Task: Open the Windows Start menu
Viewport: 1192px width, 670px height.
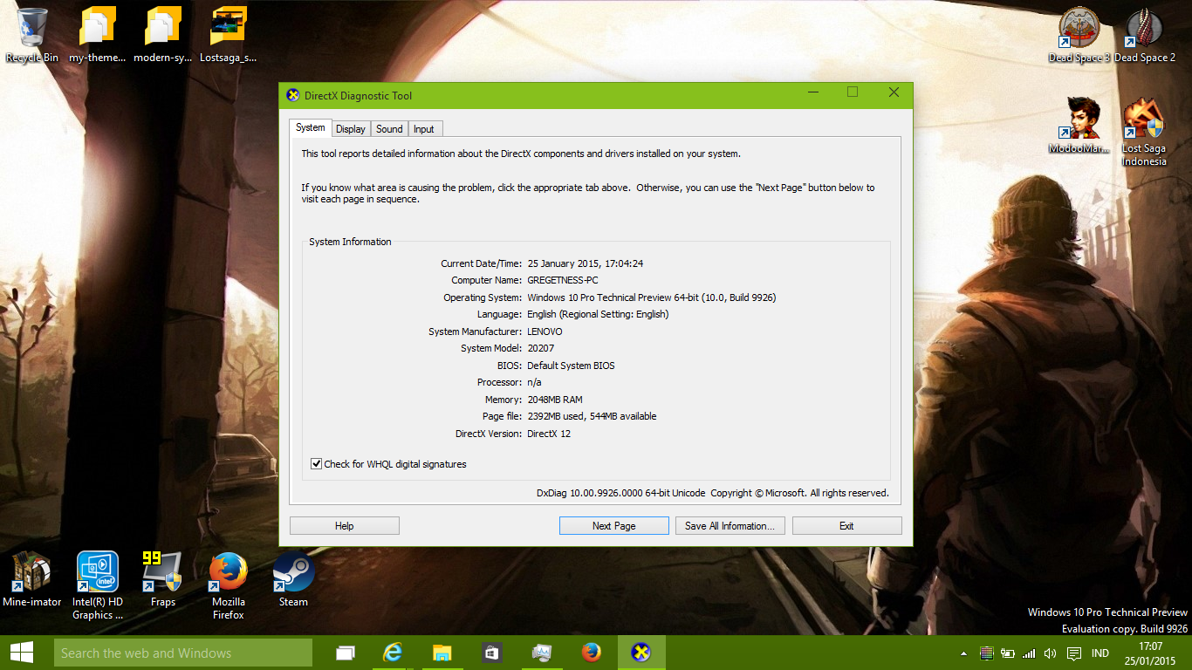Action: pos(22,653)
